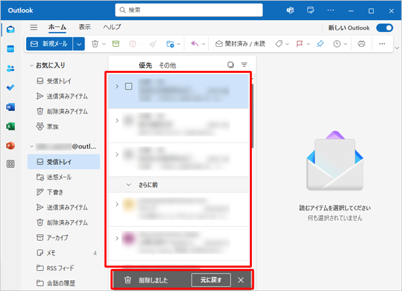Launch PowerPoint from the sidebar
This screenshot has height=291, width=402.
click(11, 146)
